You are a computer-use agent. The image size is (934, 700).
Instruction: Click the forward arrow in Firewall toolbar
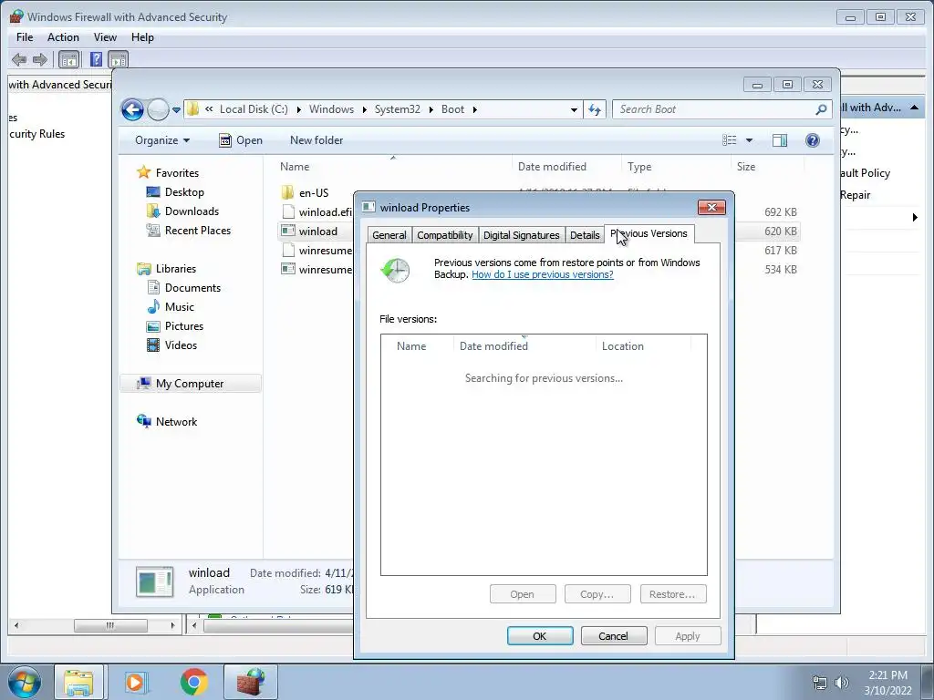coord(40,59)
